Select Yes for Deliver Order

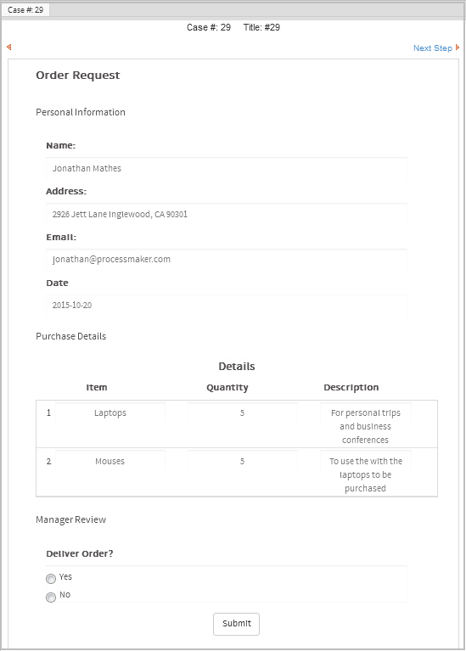[x=51, y=578]
